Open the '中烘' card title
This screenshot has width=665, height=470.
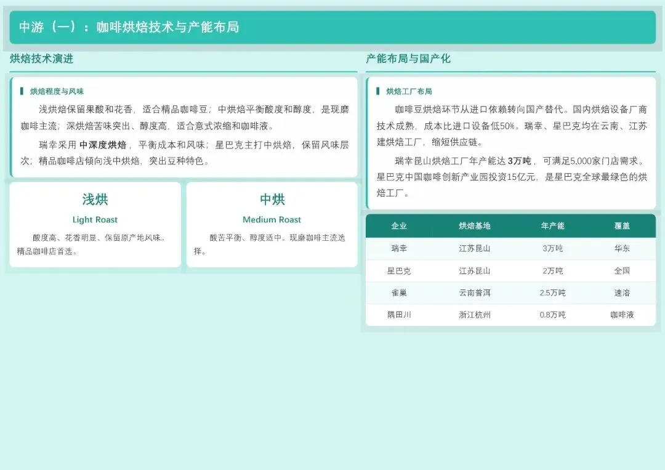(272, 200)
